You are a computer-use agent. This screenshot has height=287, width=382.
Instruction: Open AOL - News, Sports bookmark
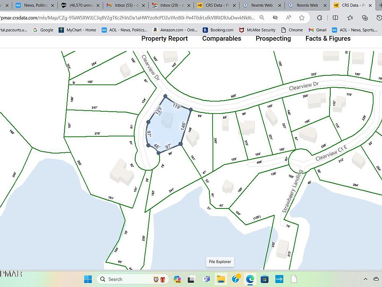355,30
